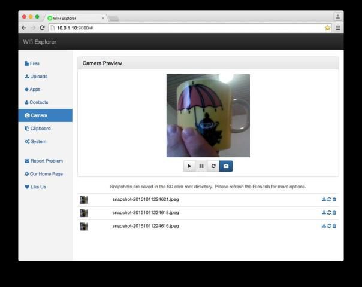
Task: Pause the camera preview stream
Action: coord(201,166)
